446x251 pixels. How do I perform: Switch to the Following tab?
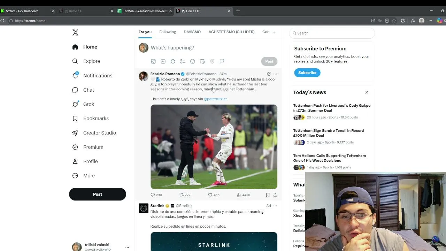tap(168, 32)
